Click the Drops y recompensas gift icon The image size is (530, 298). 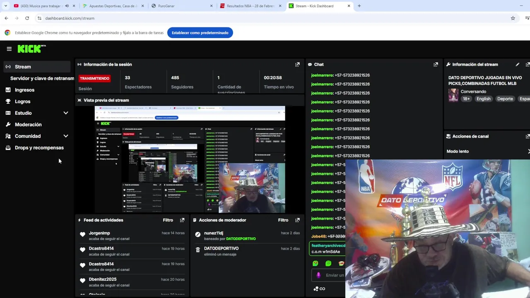pos(8,148)
